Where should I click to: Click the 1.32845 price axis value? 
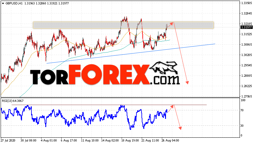[x=246, y=14]
